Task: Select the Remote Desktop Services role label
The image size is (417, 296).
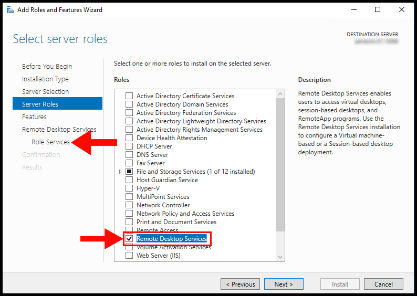Action: 172,239
